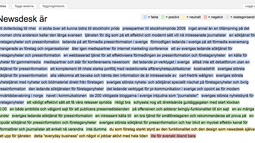This screenshot has width=255, height=143.
Task: Click the 'Newsdesk är' page heading
Action: [23, 19]
